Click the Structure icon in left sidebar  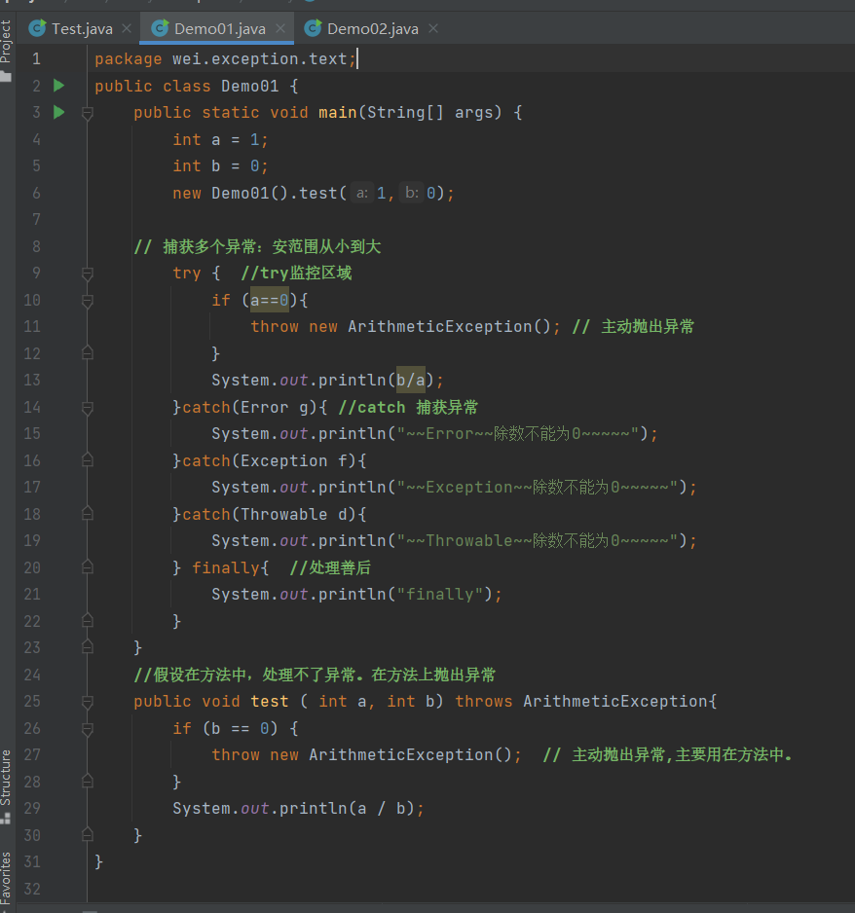[6, 819]
